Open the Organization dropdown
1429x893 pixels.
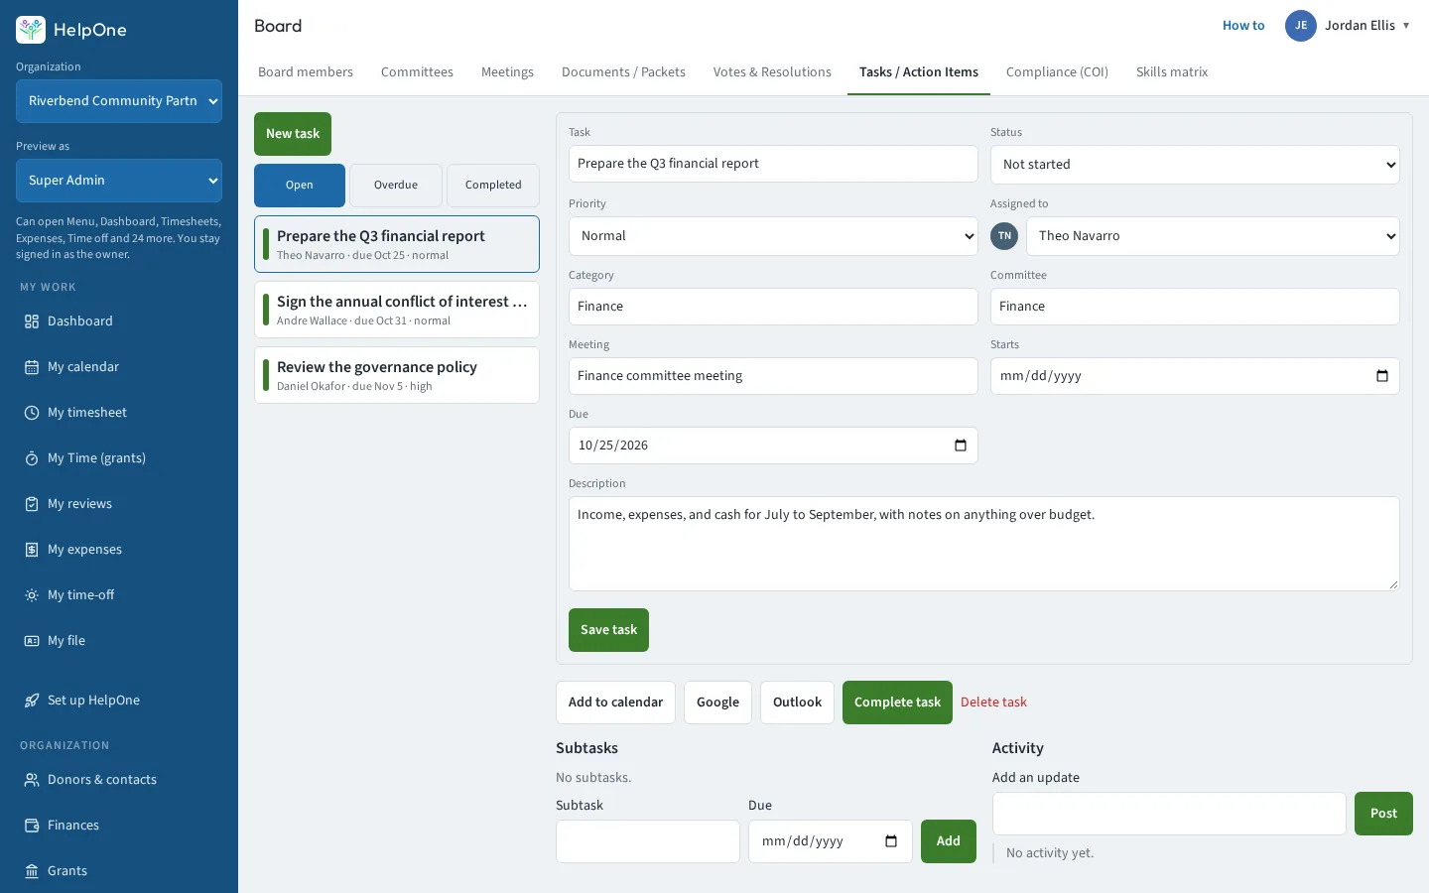pyautogui.click(x=119, y=101)
